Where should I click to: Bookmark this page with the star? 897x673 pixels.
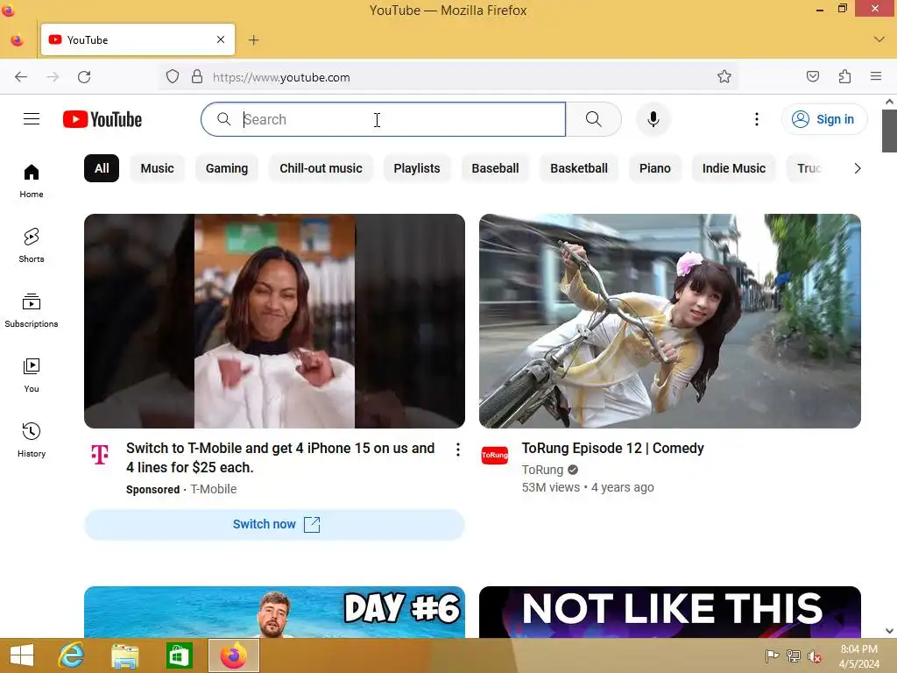coord(724,77)
